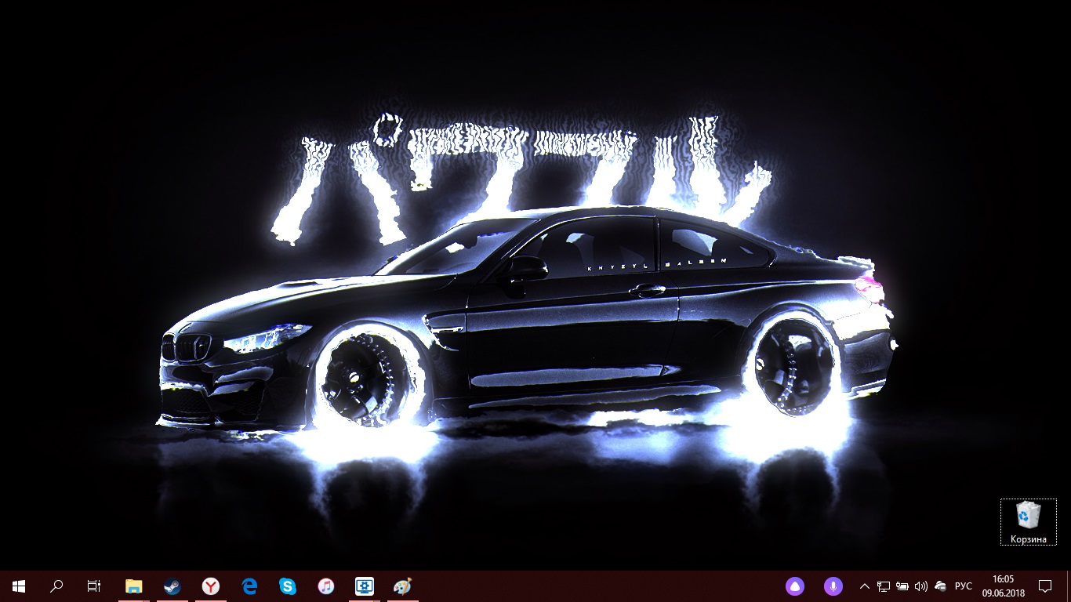Open the volume speaker control

point(921,586)
